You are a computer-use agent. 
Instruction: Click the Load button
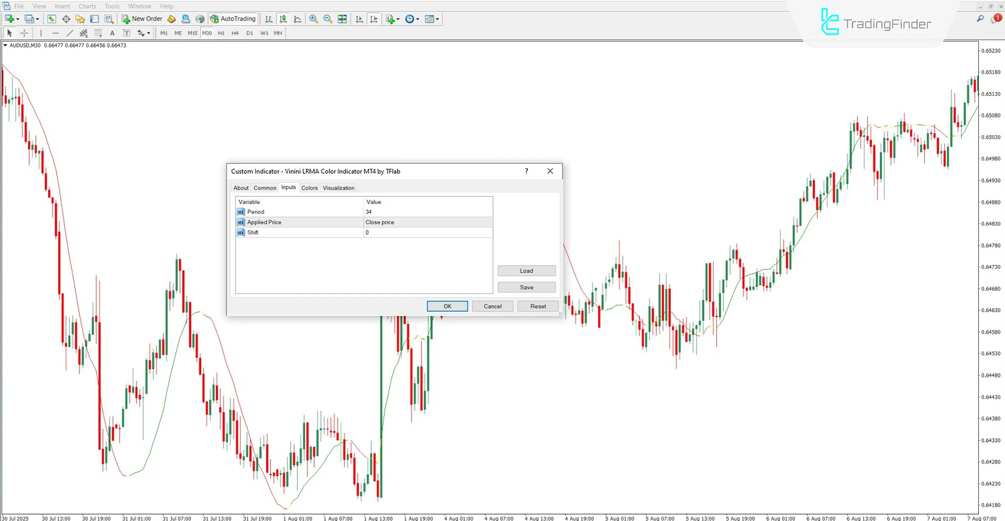click(x=526, y=271)
